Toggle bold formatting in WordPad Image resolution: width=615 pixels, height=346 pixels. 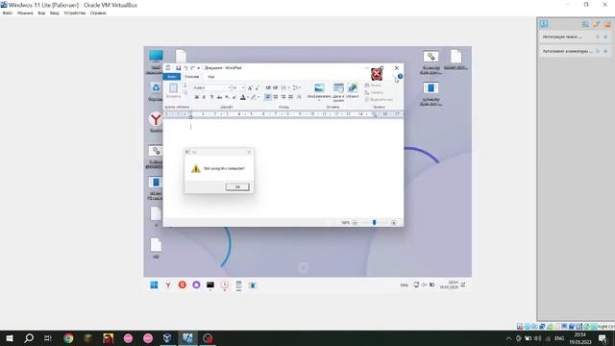196,97
